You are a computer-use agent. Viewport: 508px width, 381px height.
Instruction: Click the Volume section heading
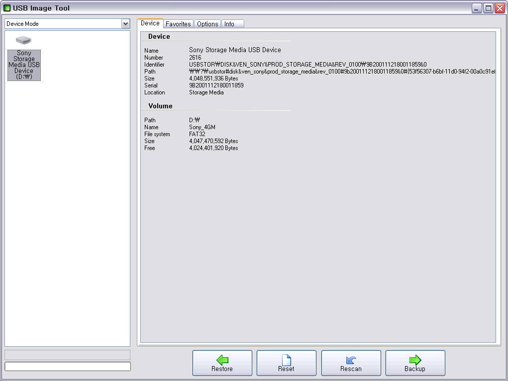(160, 106)
